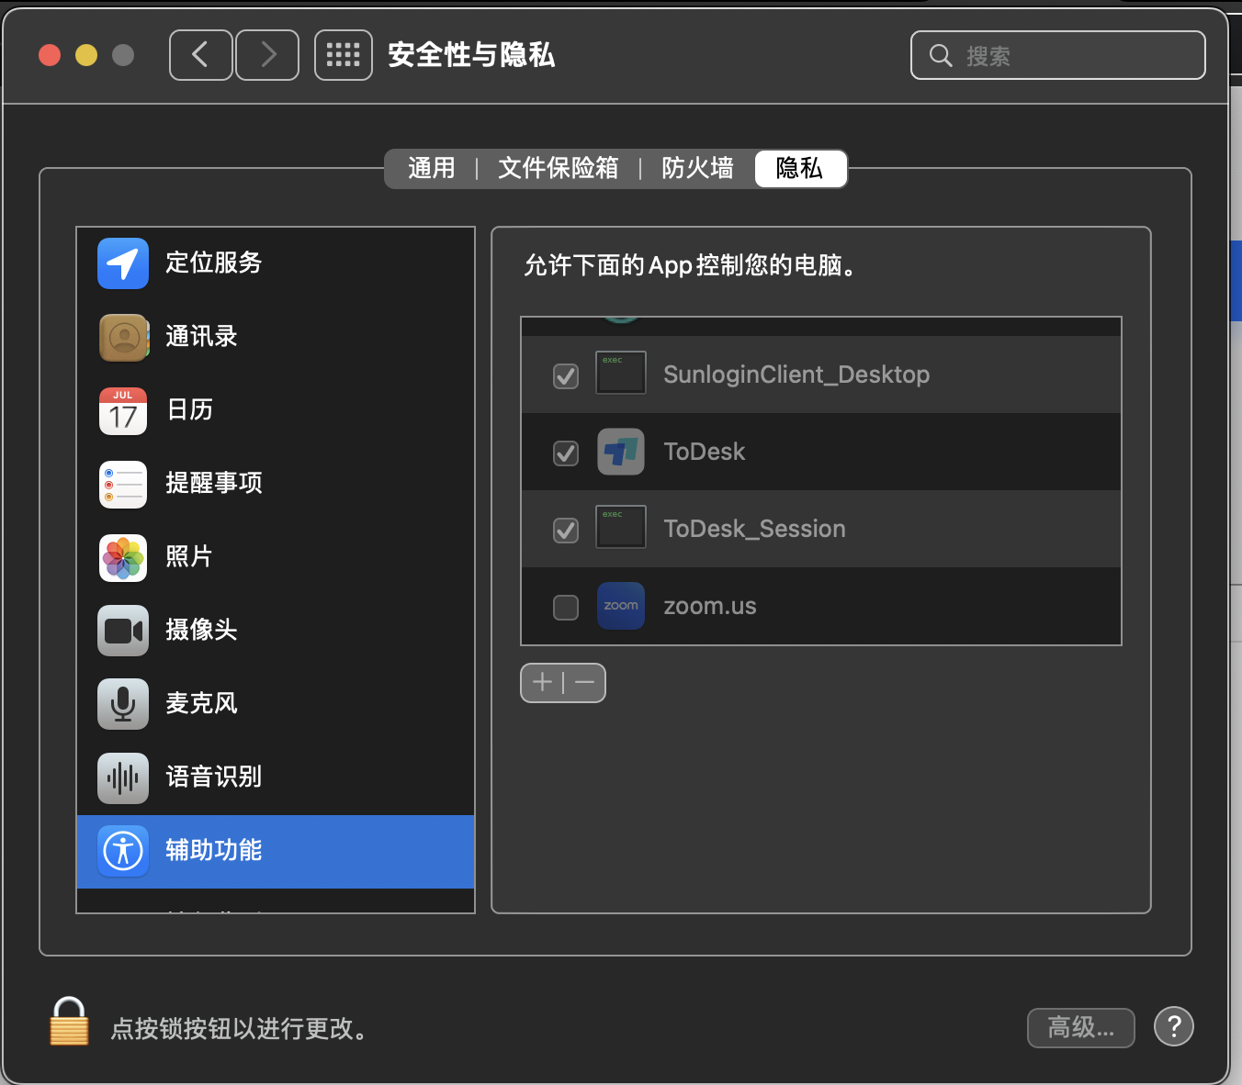Select 麦克风 in the sidebar

276,704
